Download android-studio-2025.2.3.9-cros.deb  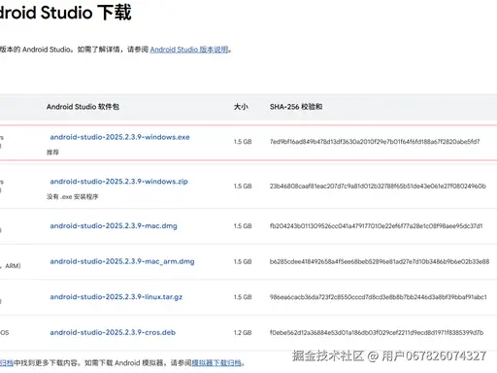pyautogui.click(x=113, y=332)
